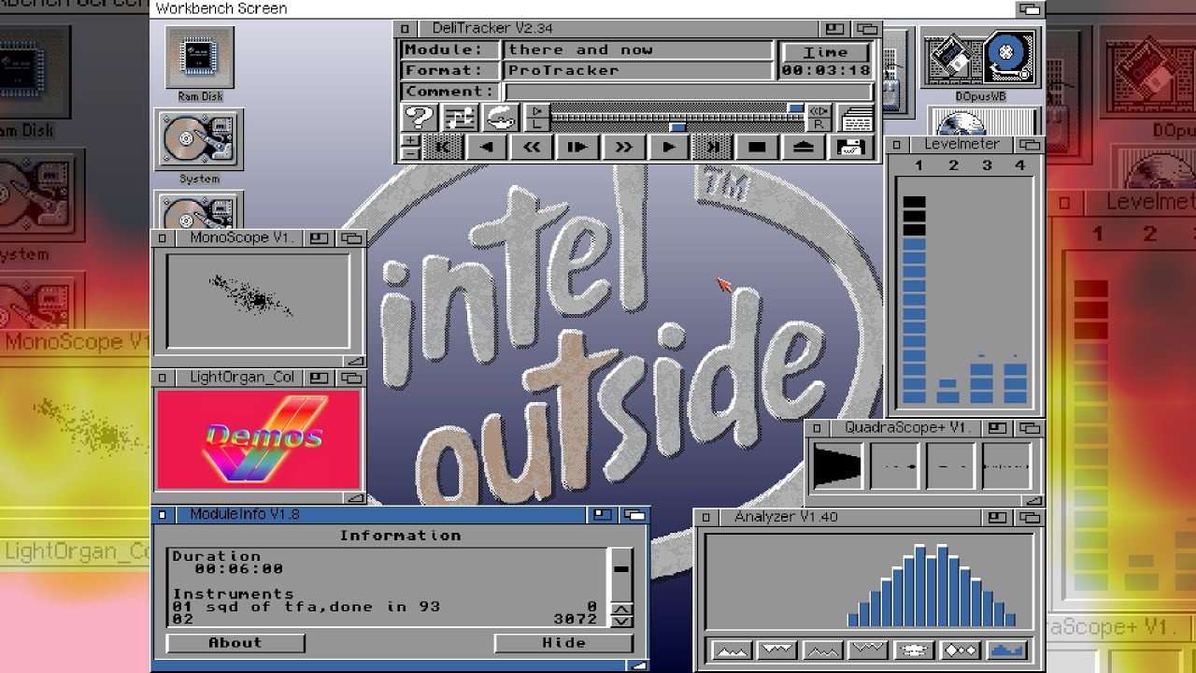This screenshot has height=673, width=1196.
Task: Click the minus stepper in DeliTracker
Action: 411,153
